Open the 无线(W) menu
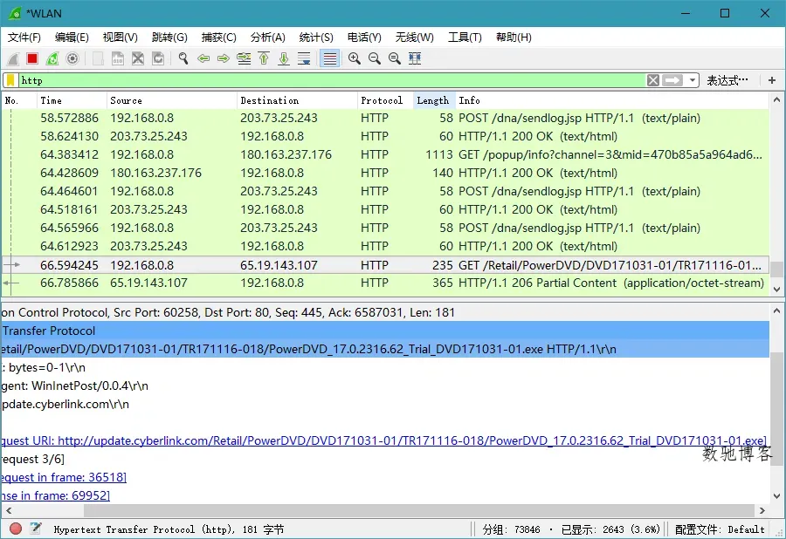The height and width of the screenshot is (539, 786). [x=415, y=38]
